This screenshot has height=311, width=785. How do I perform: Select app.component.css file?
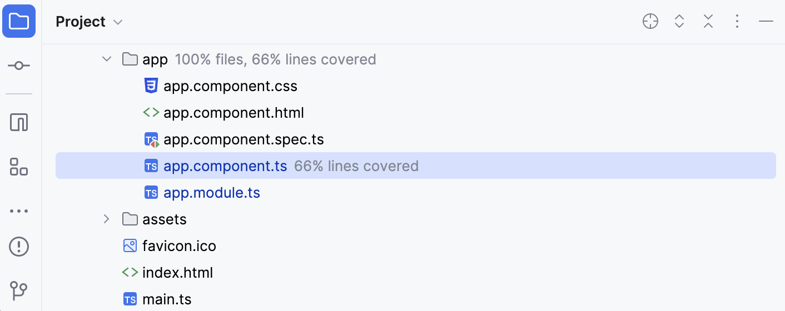point(230,86)
